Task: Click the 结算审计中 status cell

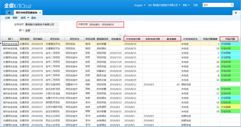Action: click(74, 85)
